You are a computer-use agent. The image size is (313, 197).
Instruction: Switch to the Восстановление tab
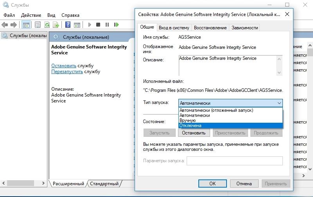coord(210,28)
